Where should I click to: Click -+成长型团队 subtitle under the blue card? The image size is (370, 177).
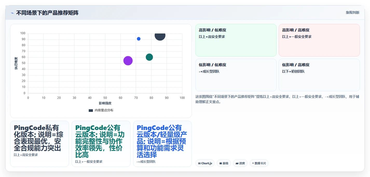click(x=146, y=162)
